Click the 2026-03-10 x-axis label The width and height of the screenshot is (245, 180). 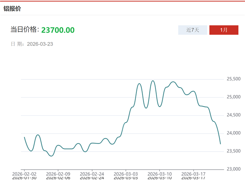pos(160,173)
